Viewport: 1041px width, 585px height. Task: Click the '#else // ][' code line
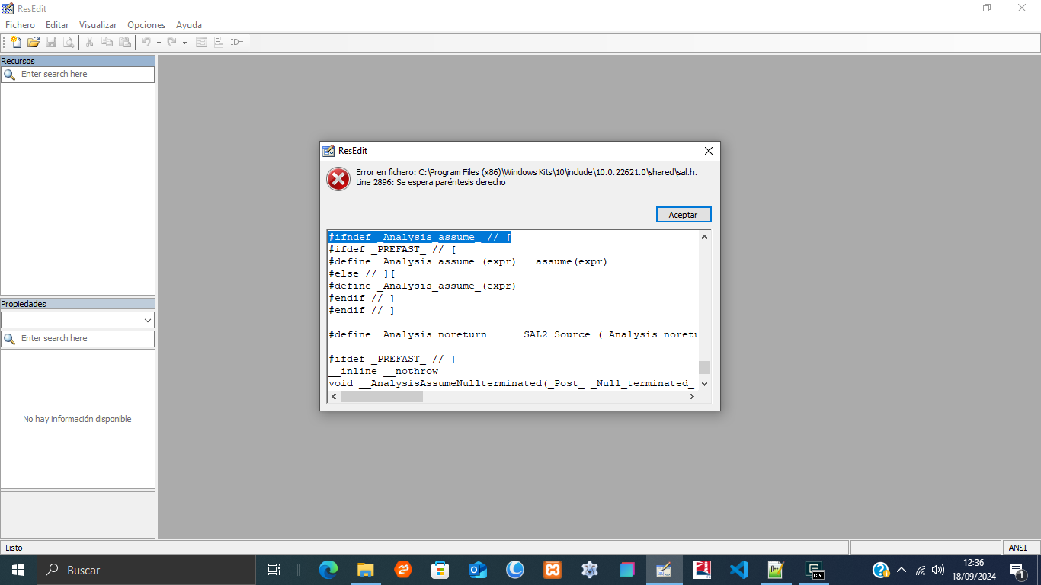click(x=362, y=273)
